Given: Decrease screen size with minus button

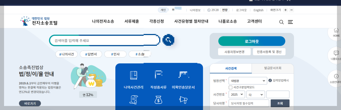Looking at the screenshot, I should click(x=292, y=10).
